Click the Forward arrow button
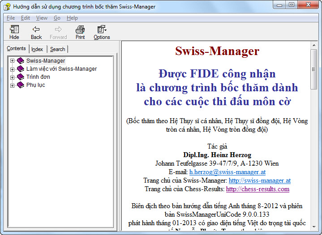The width and height of the screenshot is (322, 235). pos(58,32)
